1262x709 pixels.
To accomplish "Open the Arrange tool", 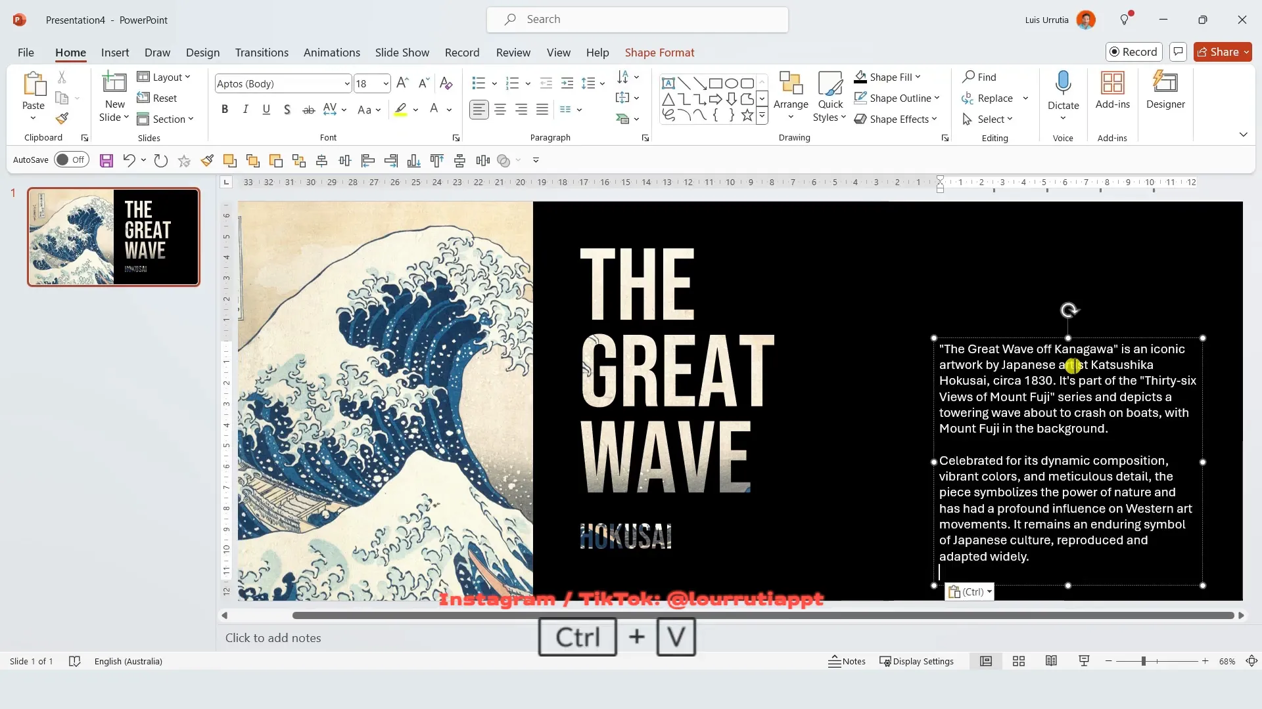I will coord(791,97).
